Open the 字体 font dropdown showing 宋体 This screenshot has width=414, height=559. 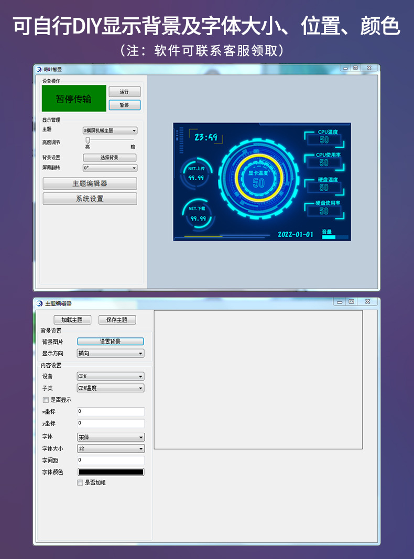111,437
